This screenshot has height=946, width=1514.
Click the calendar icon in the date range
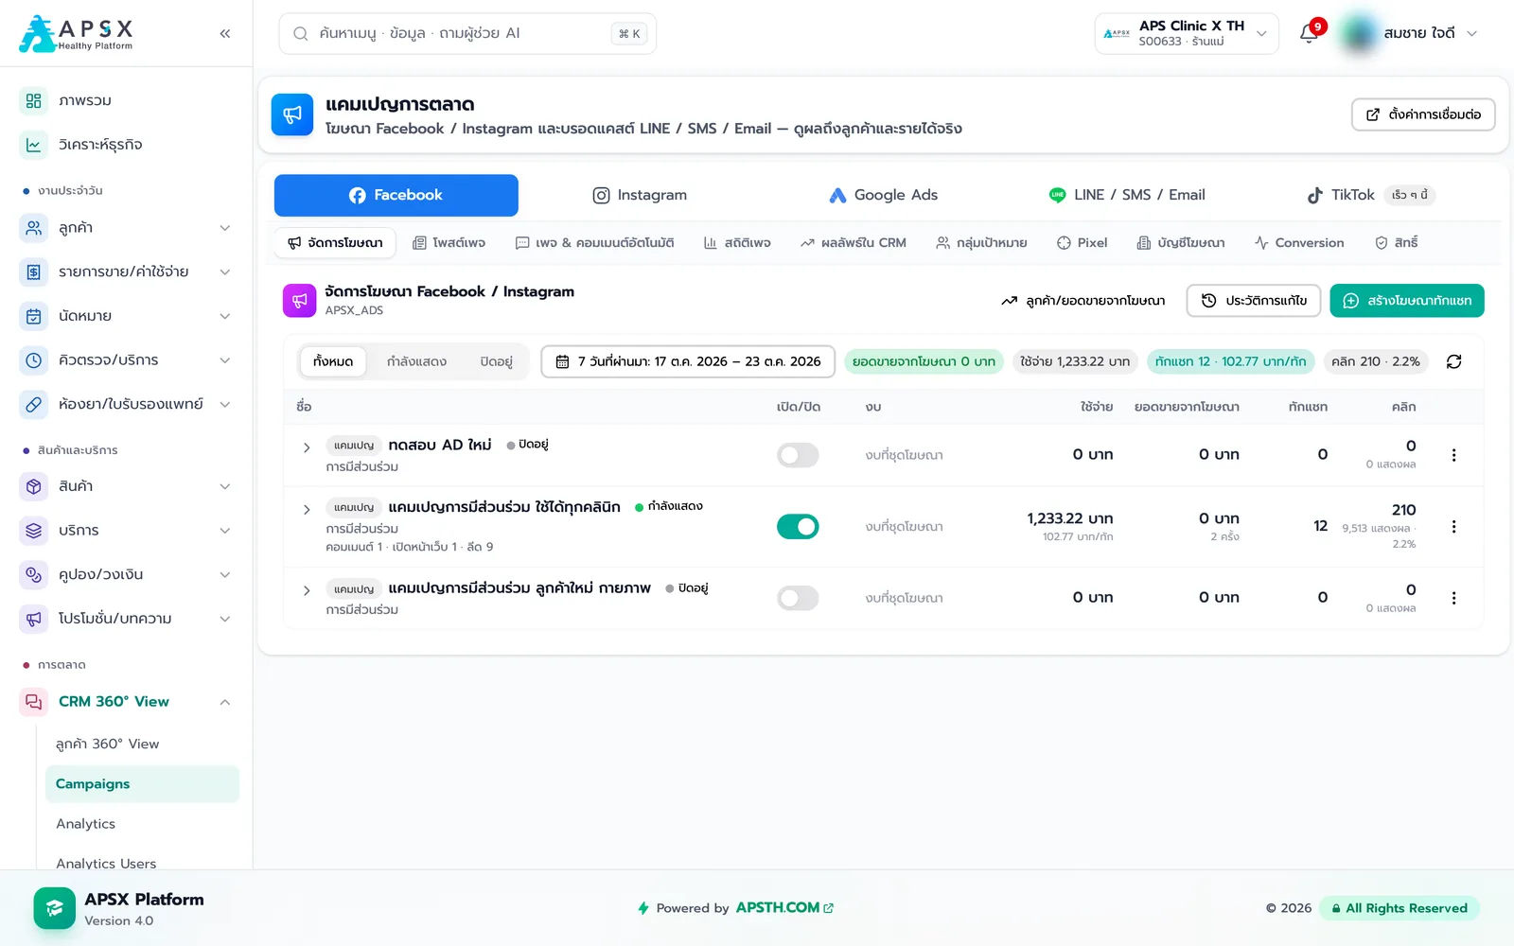(x=562, y=361)
